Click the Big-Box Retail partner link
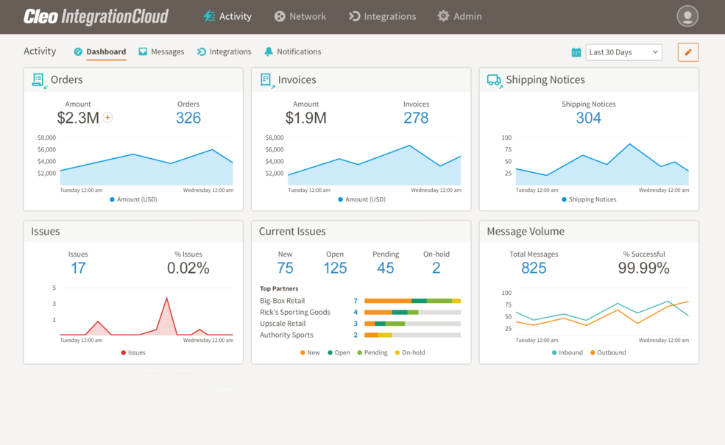The width and height of the screenshot is (725, 445). pyautogui.click(x=284, y=300)
